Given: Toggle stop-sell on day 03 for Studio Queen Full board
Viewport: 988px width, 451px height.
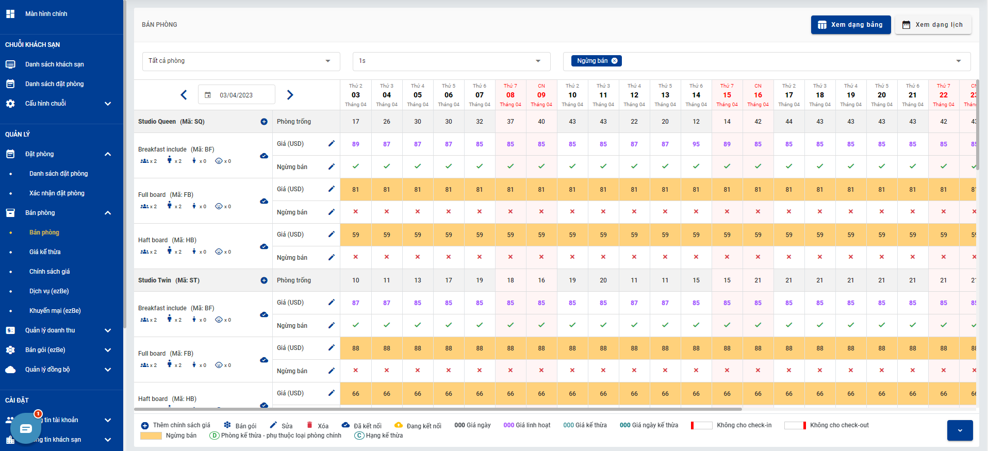Looking at the screenshot, I should 356,212.
